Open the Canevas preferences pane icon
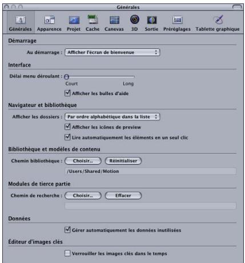Screen dimensions: 245x263 click(114, 23)
